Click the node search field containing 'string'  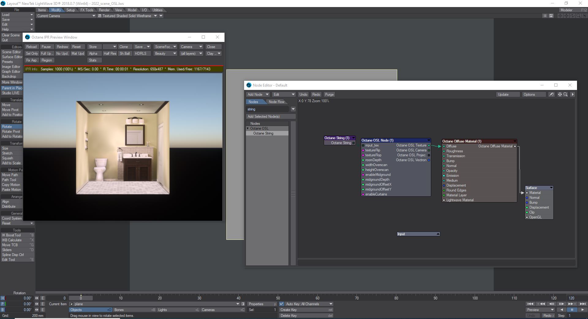click(x=268, y=109)
